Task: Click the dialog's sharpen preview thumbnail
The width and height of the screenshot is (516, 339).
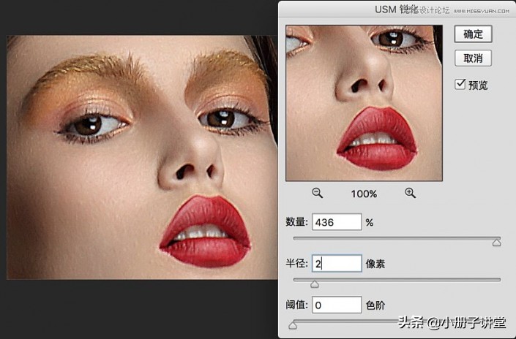Action: click(364, 103)
